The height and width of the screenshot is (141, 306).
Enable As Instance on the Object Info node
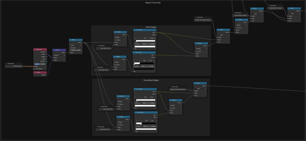tap(35, 69)
